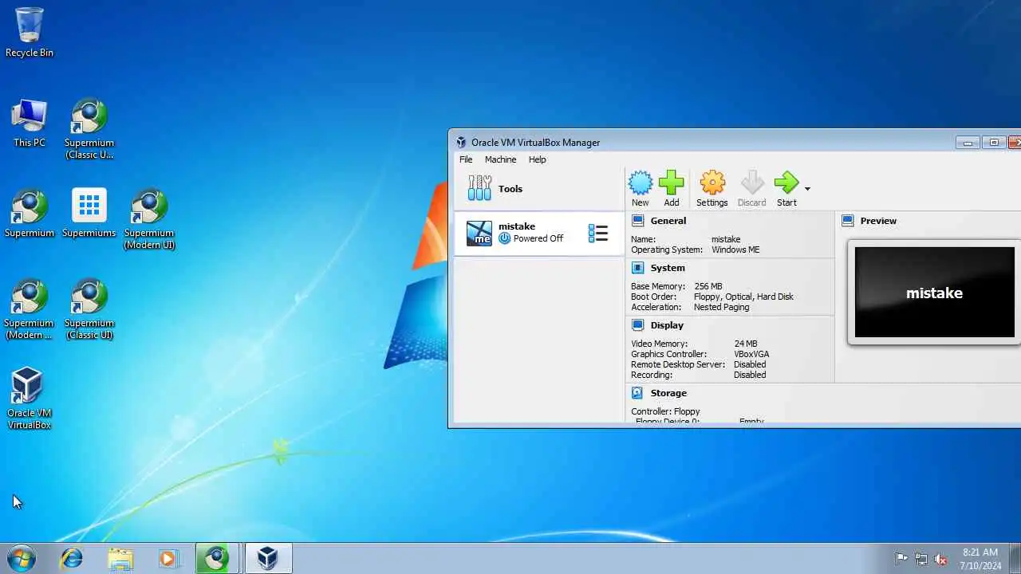
Task: Select the Recycle Bin desktop icon
Action: 30,33
